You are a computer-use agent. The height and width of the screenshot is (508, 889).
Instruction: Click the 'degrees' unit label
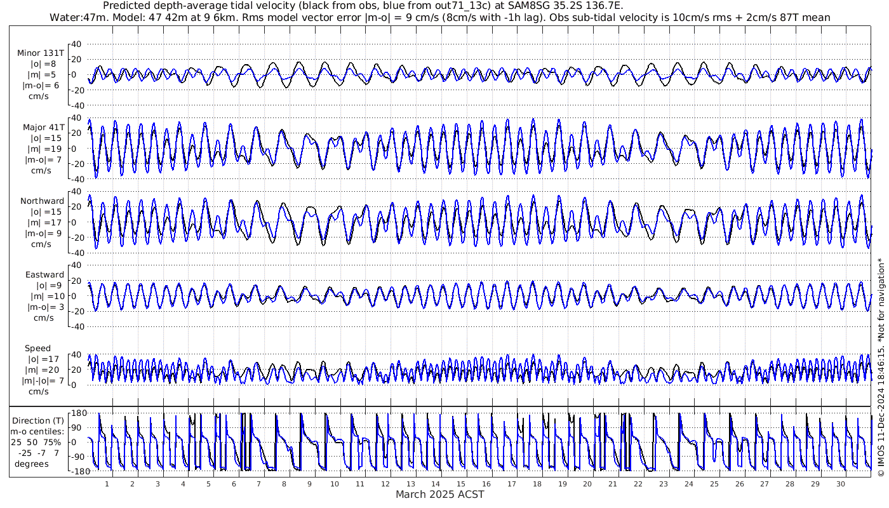click(31, 464)
